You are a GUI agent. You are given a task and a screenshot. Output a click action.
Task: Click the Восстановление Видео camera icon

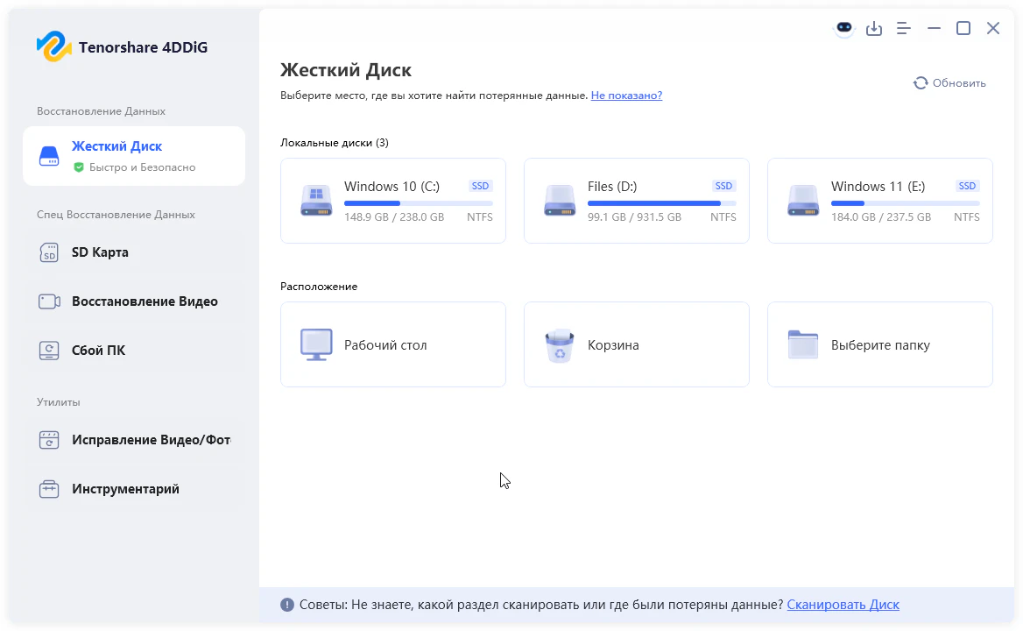[x=49, y=301]
